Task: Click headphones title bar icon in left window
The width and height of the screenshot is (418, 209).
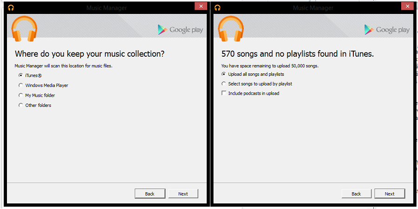Action: click(11, 8)
